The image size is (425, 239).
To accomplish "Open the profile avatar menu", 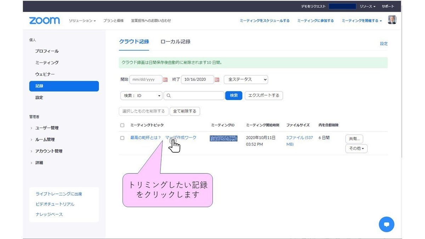I will coord(392,20).
